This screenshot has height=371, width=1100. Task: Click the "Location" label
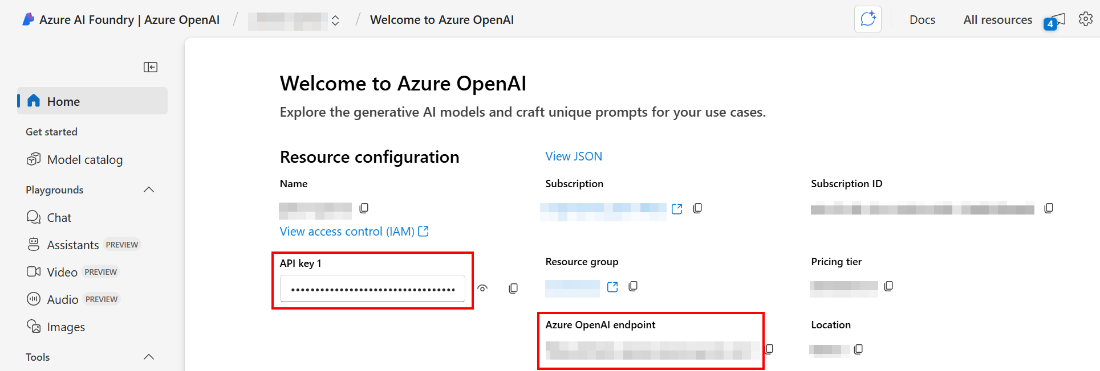coord(831,325)
